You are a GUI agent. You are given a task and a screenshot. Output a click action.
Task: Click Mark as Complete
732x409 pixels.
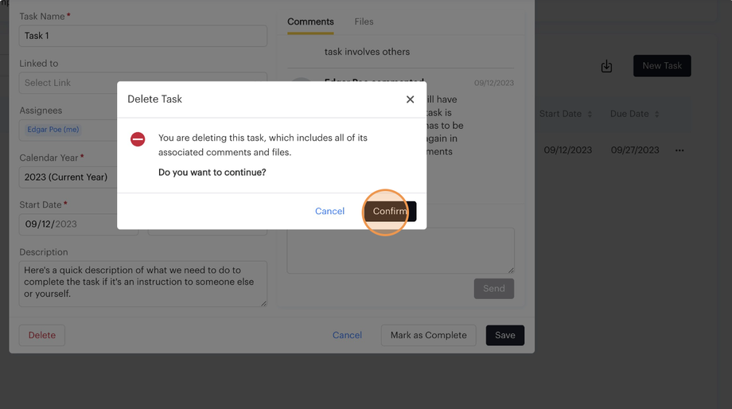[428, 335]
